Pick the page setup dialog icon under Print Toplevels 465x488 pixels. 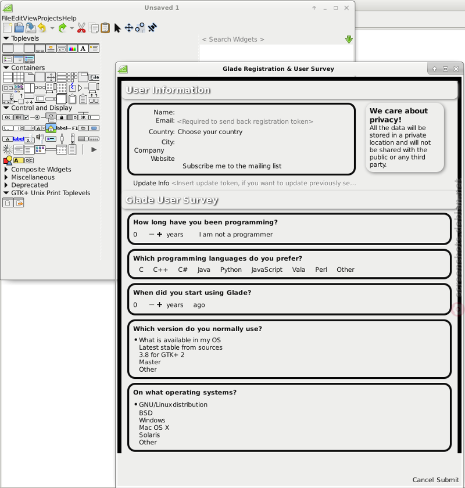8,203
